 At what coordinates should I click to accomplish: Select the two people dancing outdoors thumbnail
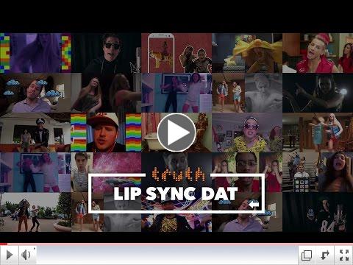35,212
